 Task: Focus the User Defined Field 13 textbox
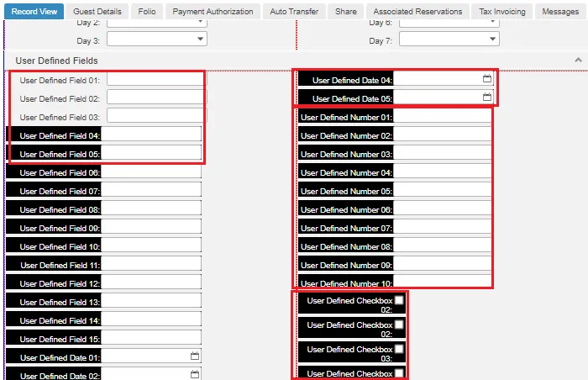click(151, 300)
